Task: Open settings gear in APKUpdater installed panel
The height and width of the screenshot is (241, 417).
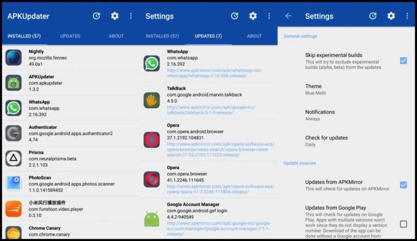Action: point(115,16)
